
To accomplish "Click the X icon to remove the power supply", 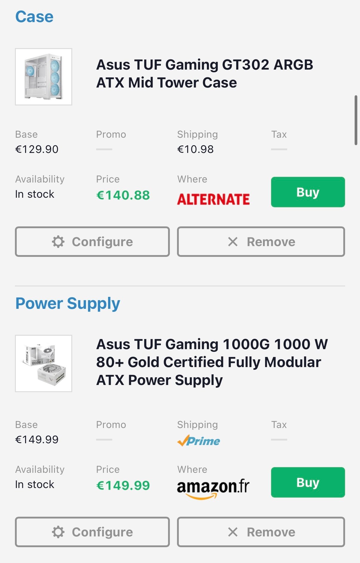I will [233, 532].
